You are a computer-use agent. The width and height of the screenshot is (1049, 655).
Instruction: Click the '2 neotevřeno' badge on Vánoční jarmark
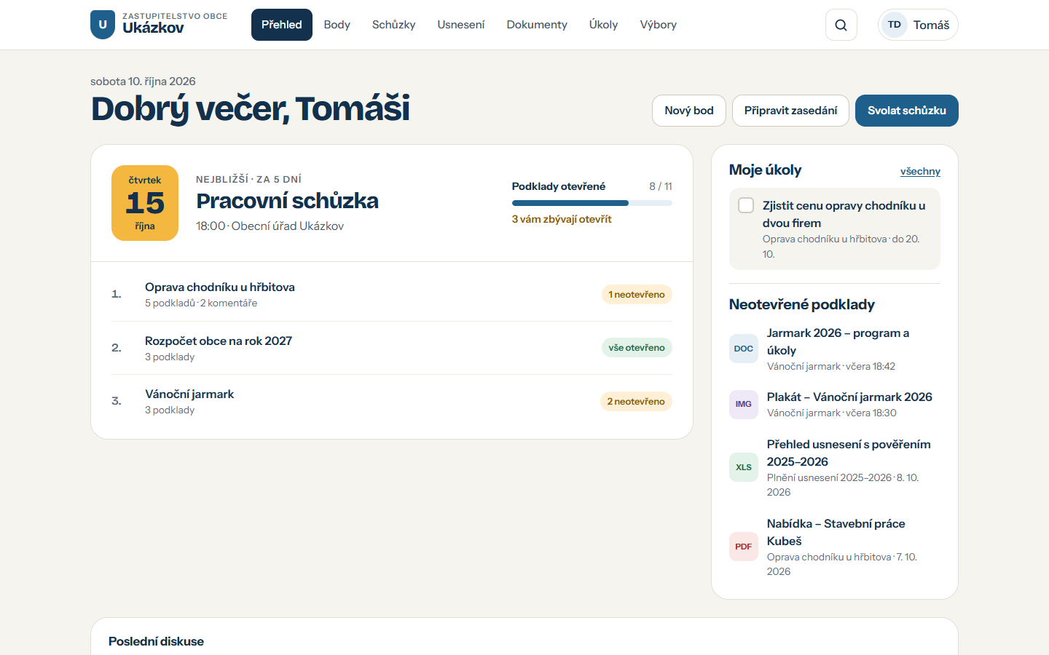click(x=636, y=401)
